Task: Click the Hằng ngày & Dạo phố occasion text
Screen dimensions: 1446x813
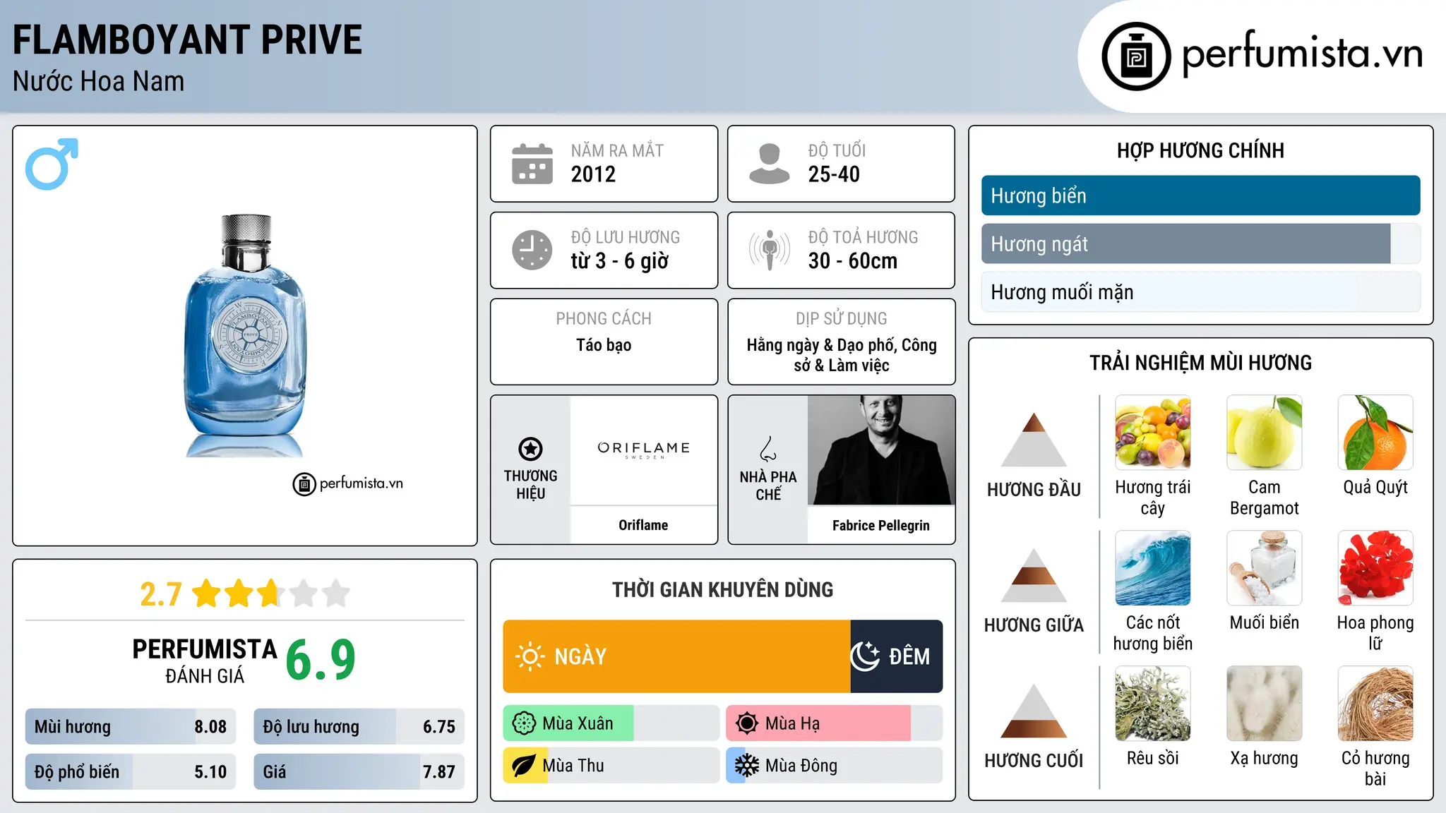Action: (x=842, y=355)
